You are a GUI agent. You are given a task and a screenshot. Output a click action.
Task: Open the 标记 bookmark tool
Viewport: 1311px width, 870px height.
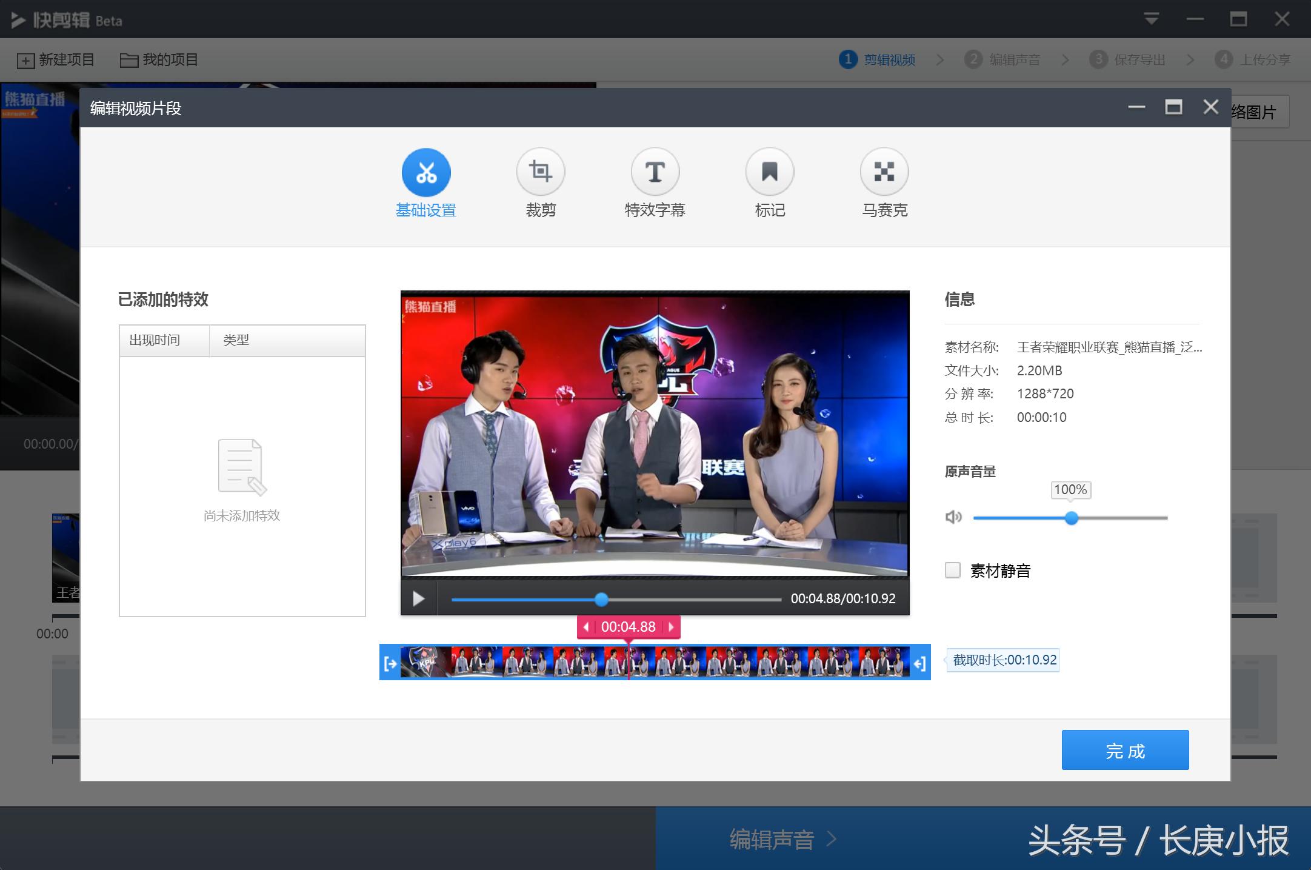click(x=770, y=173)
